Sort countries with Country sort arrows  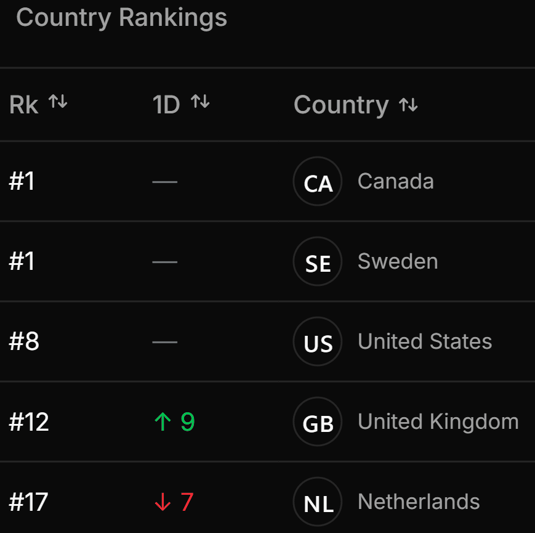click(408, 105)
